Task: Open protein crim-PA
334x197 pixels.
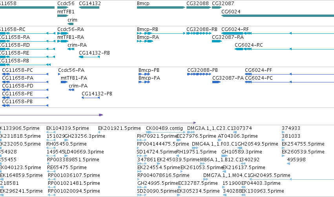Action: tap(78, 86)
